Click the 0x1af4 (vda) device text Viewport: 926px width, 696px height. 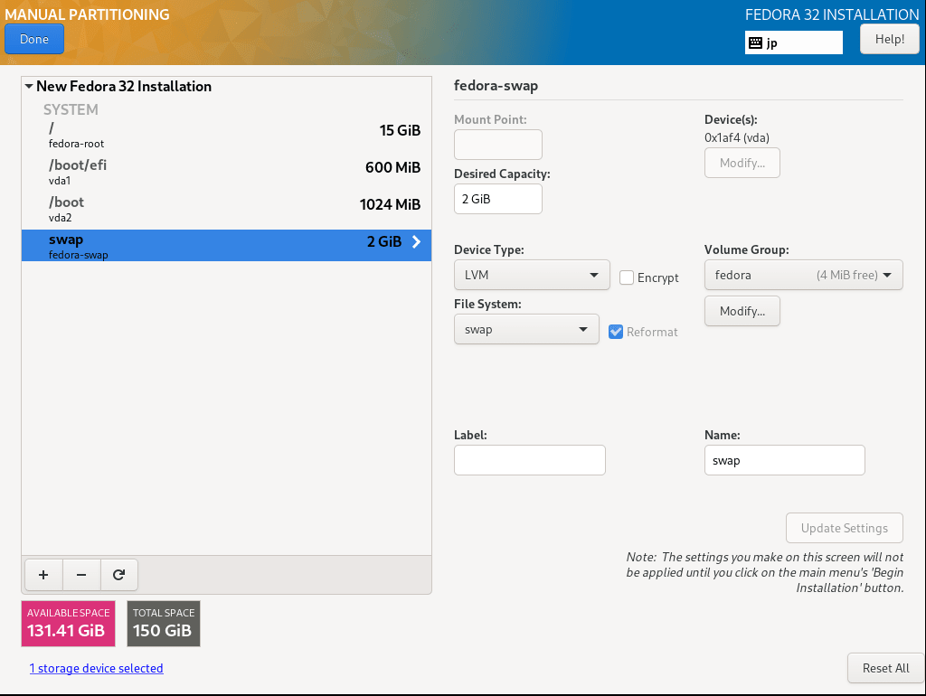(x=736, y=137)
